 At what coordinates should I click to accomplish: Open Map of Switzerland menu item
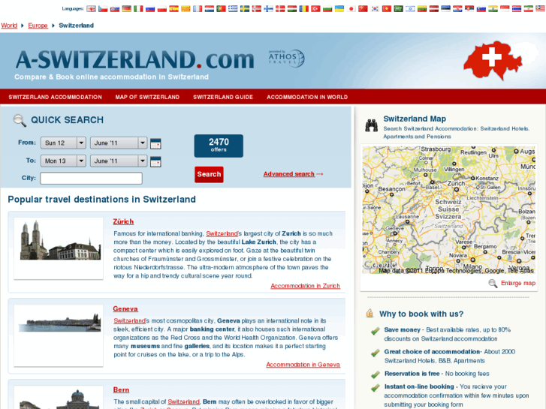click(x=147, y=97)
